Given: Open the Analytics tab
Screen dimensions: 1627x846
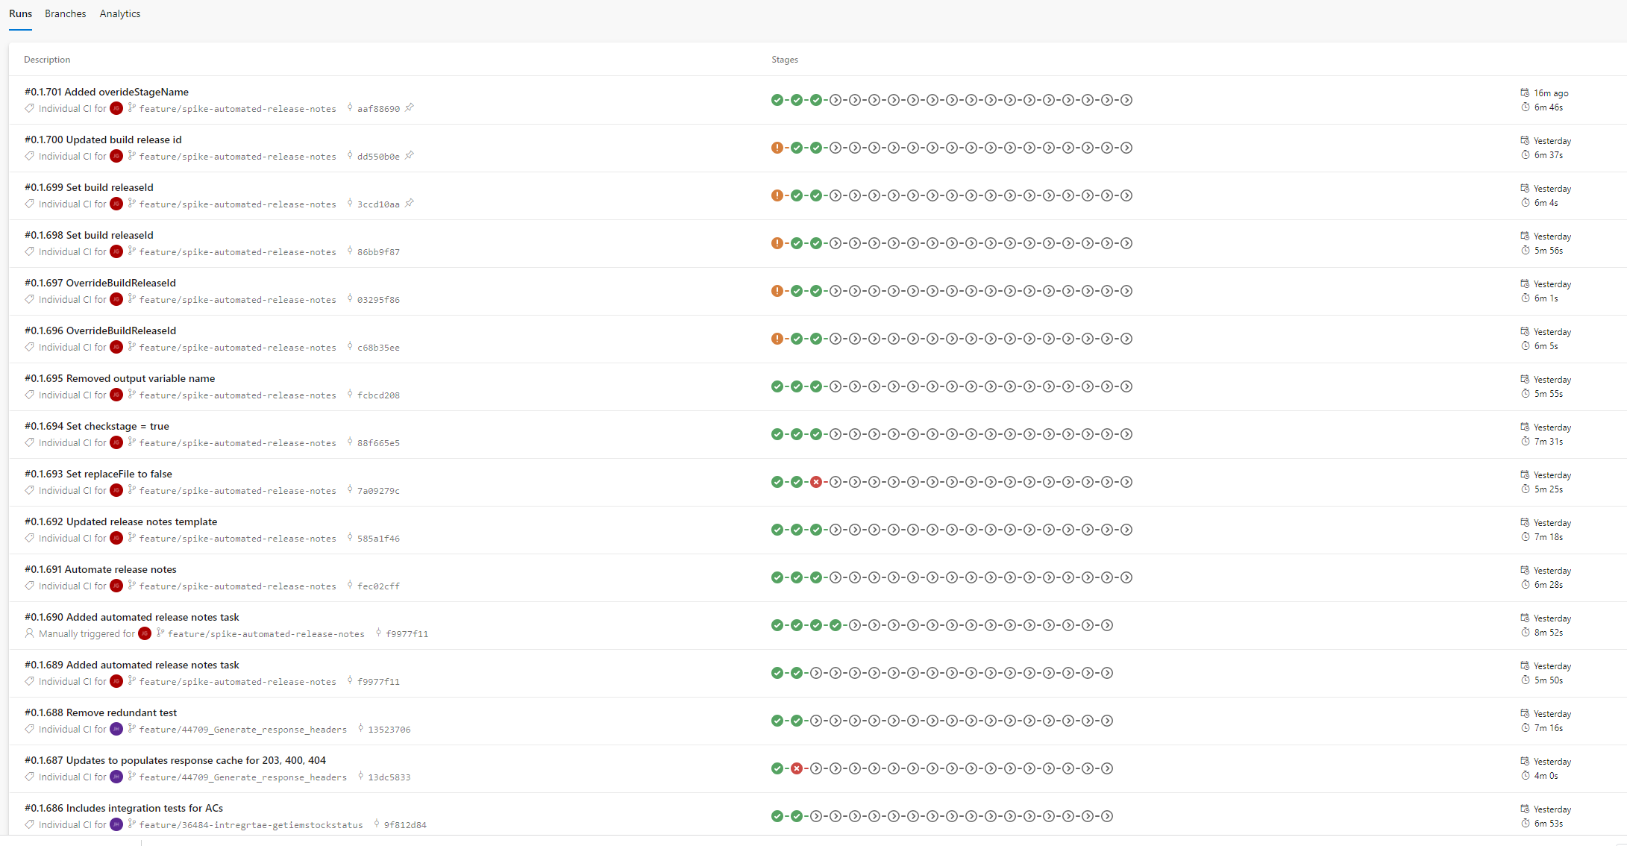Looking at the screenshot, I should 120,13.
